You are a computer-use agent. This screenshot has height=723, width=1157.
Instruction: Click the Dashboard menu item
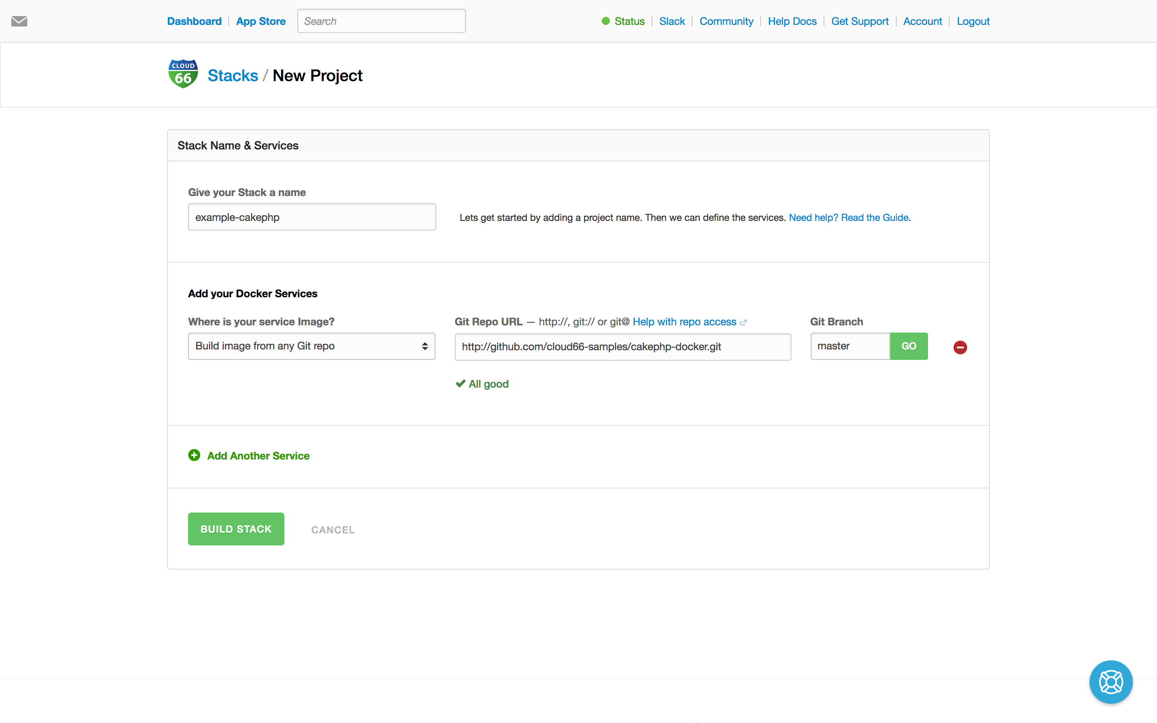(194, 21)
